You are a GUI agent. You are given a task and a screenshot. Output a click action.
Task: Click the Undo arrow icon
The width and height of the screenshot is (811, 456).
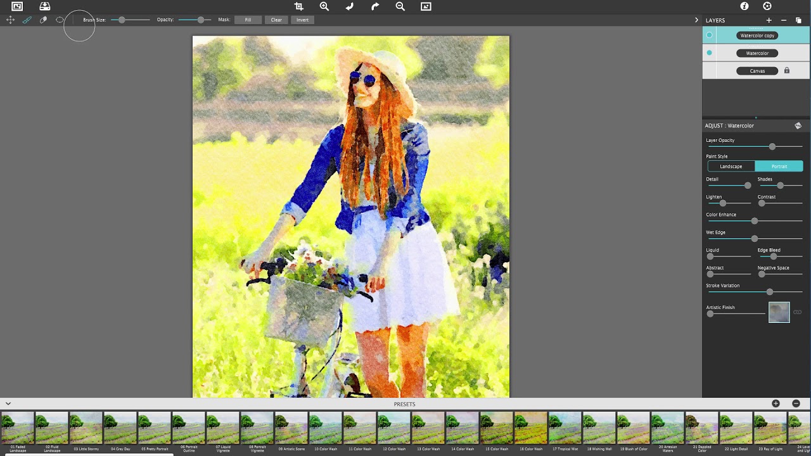(x=349, y=6)
